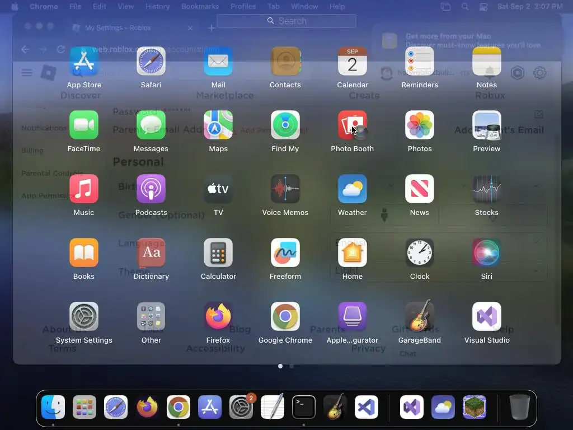Open Visual Studio Code in Dock
Image resolution: width=573 pixels, height=430 pixels.
[366, 407]
